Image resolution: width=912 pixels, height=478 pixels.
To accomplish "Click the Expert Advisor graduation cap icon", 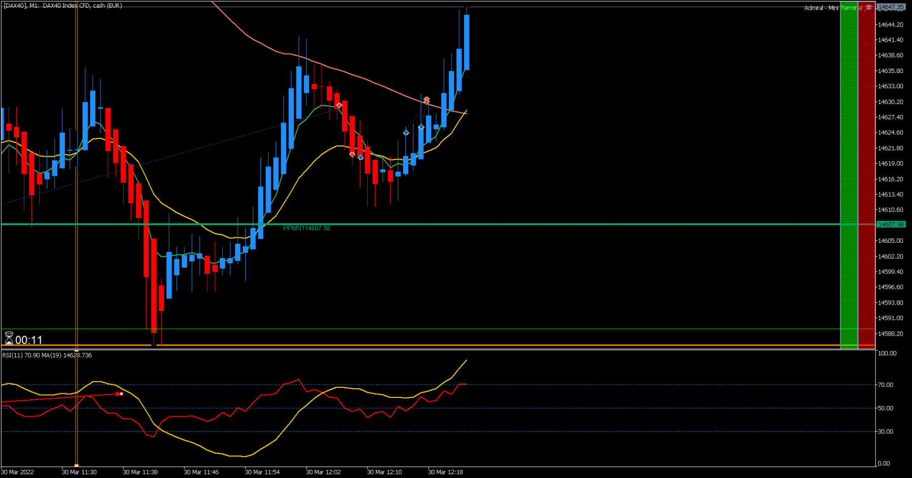I will coord(869,8).
